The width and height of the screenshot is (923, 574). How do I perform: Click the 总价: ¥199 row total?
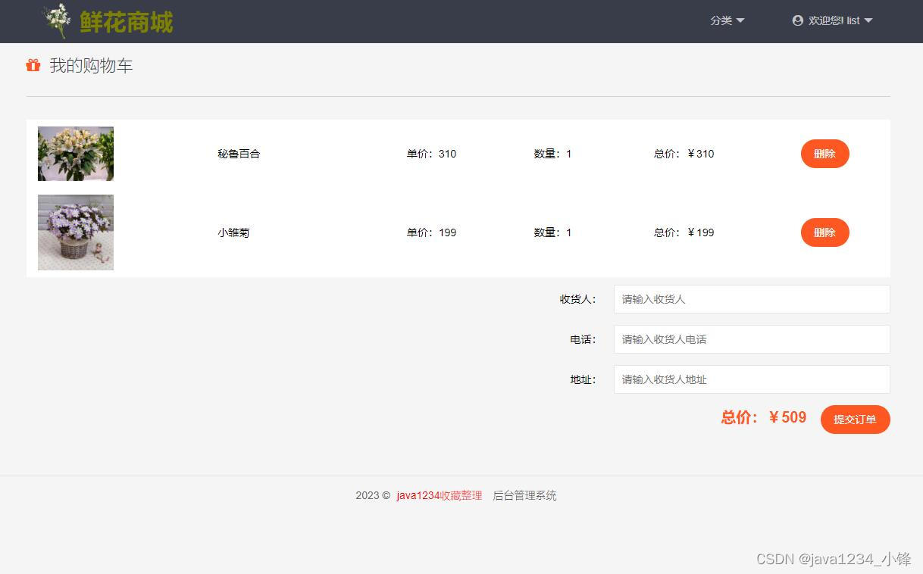684,232
